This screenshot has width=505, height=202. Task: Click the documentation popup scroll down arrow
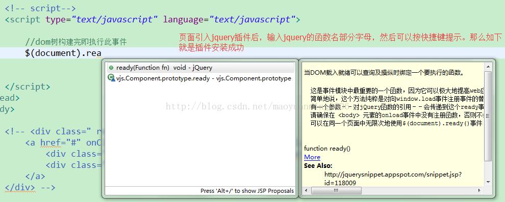point(488,182)
